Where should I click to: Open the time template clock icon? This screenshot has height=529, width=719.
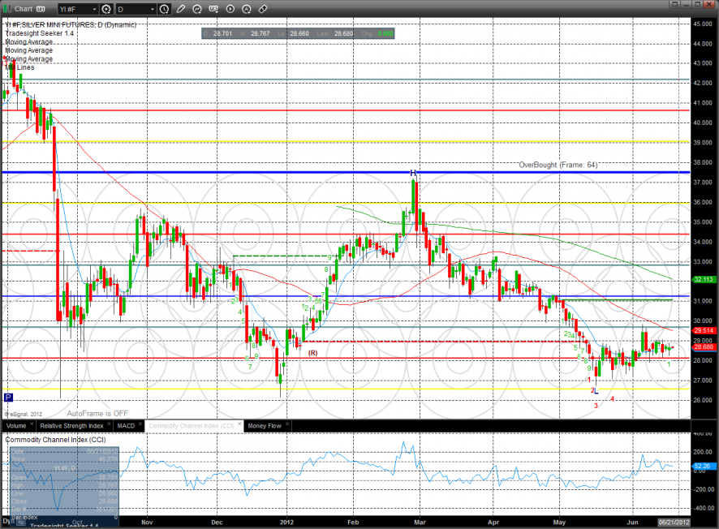165,10
